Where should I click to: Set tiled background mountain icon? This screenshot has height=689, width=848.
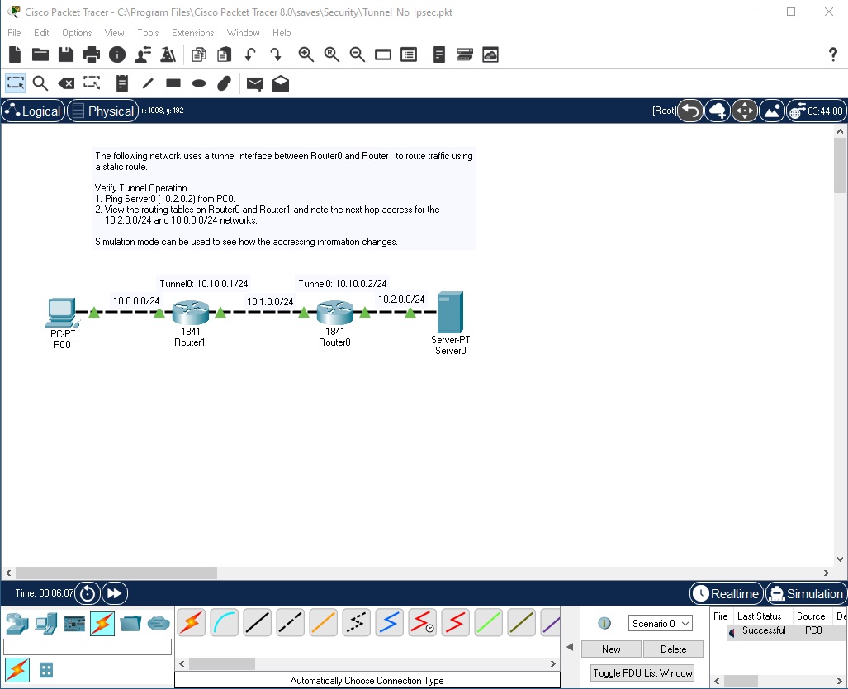pyautogui.click(x=772, y=111)
